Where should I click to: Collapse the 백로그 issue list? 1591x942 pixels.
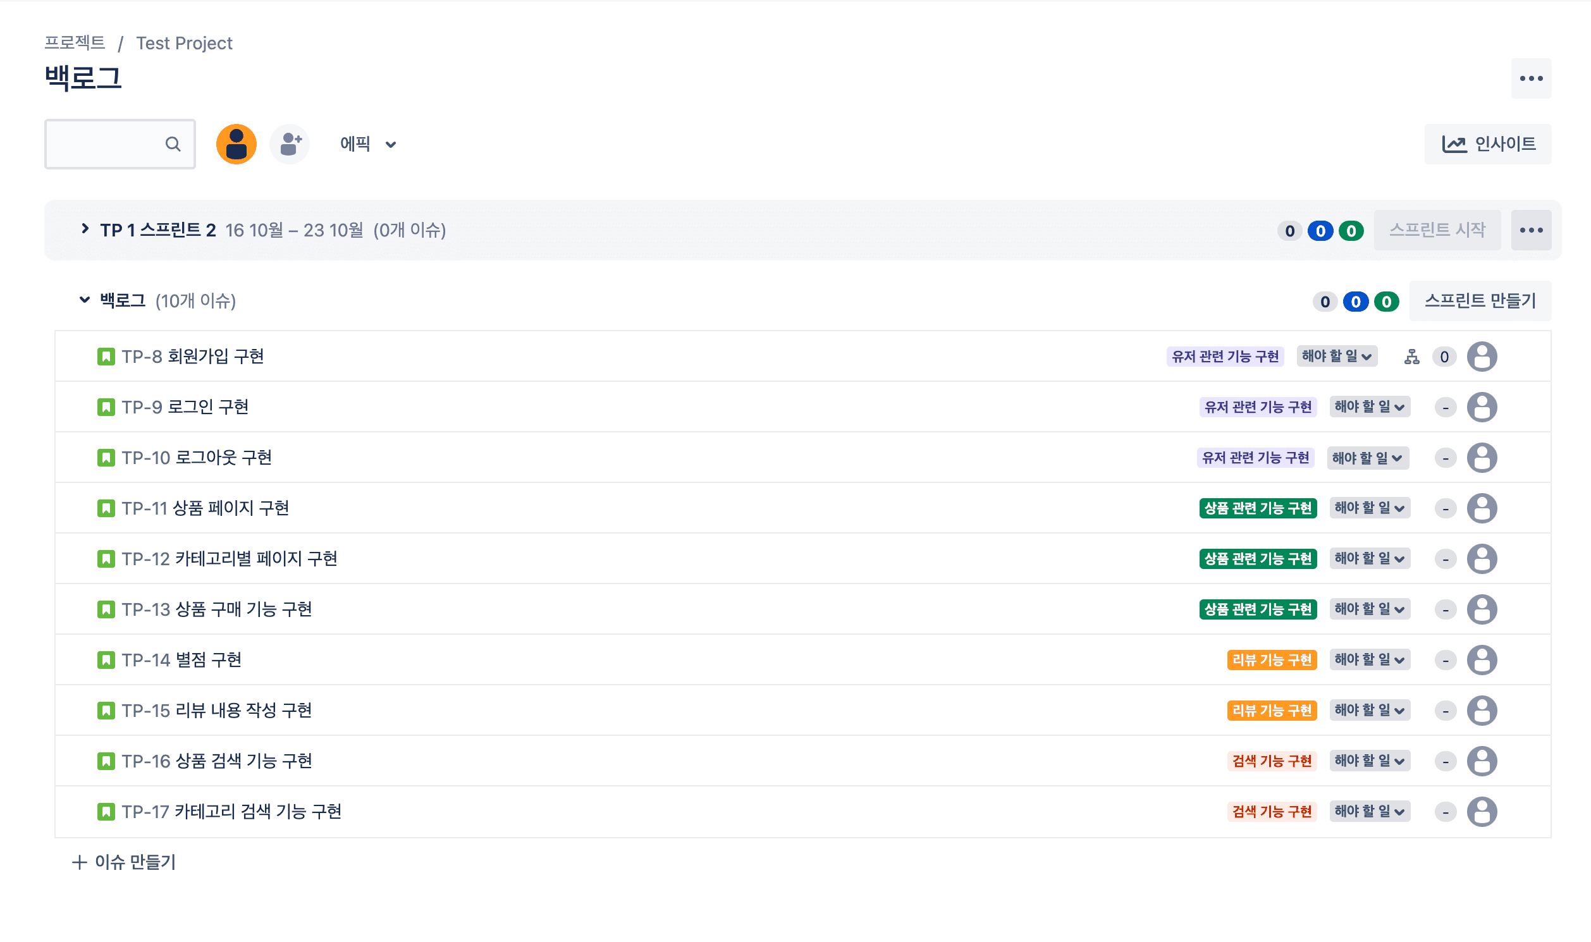click(x=85, y=300)
